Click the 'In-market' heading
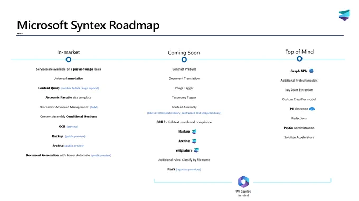This screenshot has height=201, width=359. coord(69,52)
